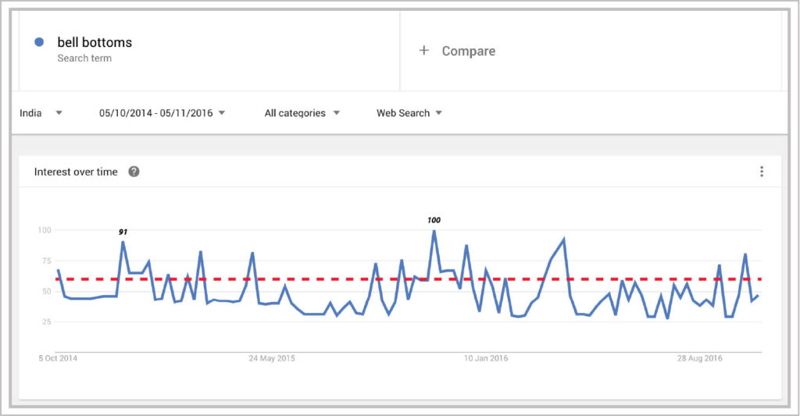Click the 10 Jan 2016 axis label

click(x=486, y=359)
